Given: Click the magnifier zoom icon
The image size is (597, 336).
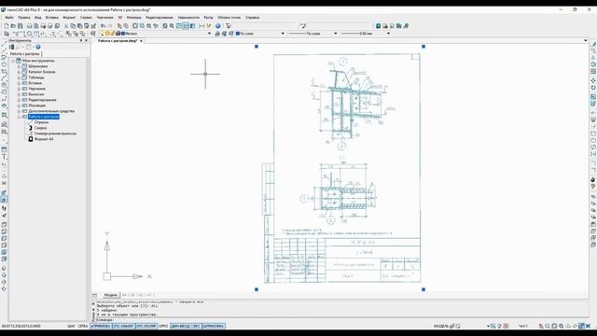Looking at the screenshot, I should pos(172,26).
